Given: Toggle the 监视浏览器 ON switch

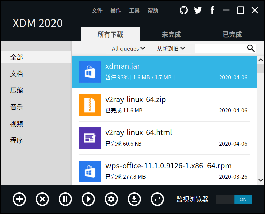Looking at the screenshot, I should [234, 199].
